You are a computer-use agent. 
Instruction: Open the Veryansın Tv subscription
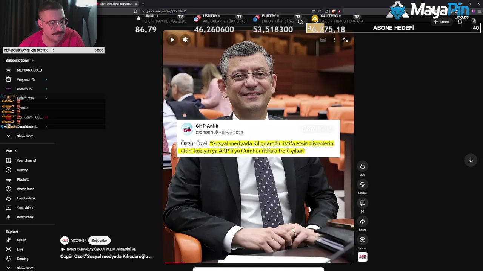[26, 79]
